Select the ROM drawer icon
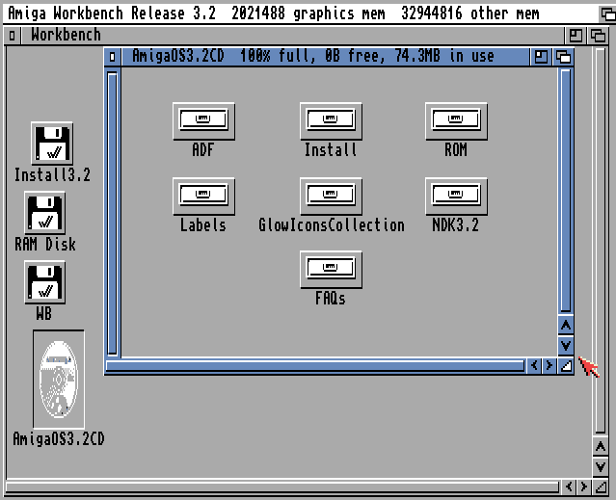The width and height of the screenshot is (616, 500). click(456, 120)
